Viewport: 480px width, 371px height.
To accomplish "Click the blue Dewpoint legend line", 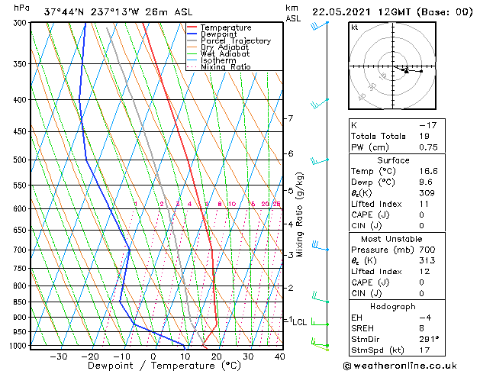I will [192, 34].
